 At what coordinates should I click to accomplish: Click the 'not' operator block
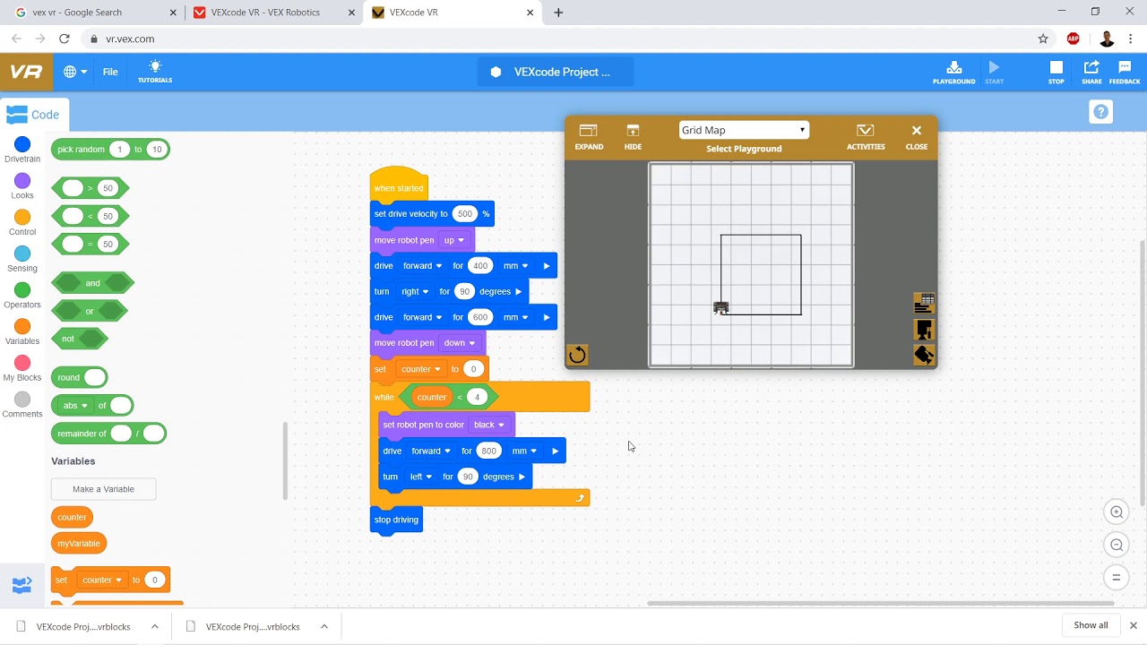[x=80, y=339]
